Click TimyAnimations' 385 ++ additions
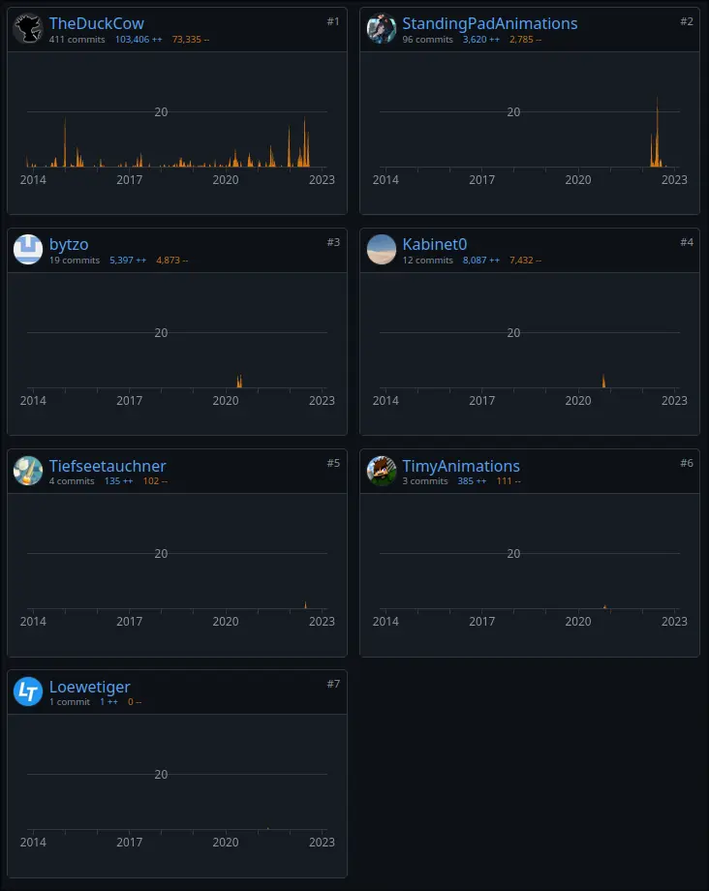Image resolution: width=709 pixels, height=891 pixels. tap(472, 481)
